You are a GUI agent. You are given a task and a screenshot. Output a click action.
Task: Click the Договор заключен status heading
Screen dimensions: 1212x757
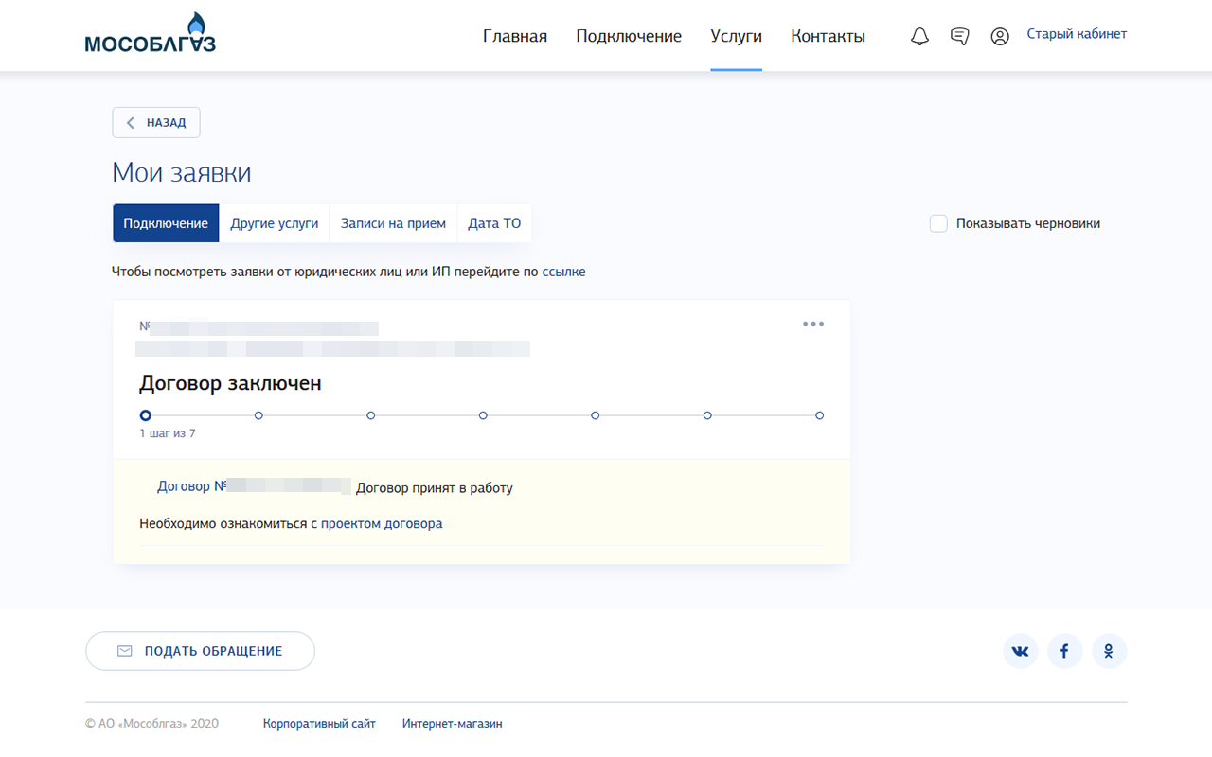pos(230,383)
